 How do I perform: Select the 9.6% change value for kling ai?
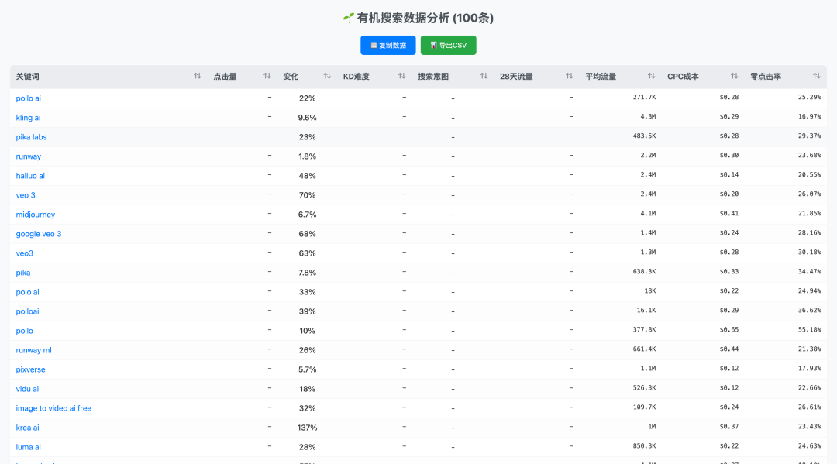(307, 117)
